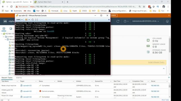Open VMware bookmark folder
The width and height of the screenshot is (181, 101).
click(102, 11)
